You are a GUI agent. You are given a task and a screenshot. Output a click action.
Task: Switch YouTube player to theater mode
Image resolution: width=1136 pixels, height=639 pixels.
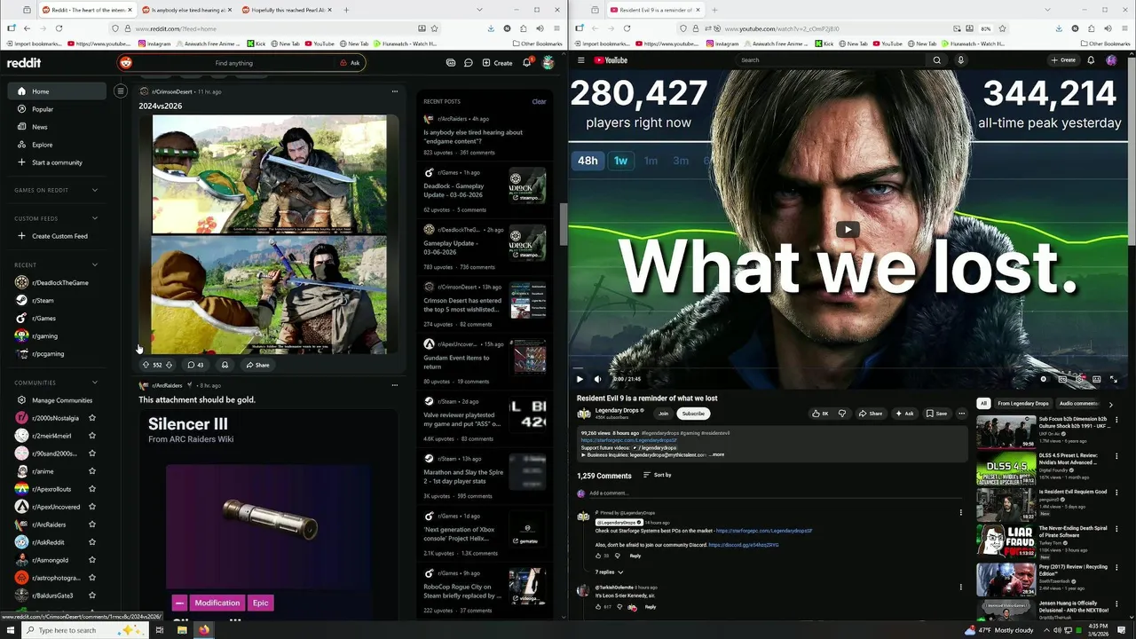[1097, 379]
